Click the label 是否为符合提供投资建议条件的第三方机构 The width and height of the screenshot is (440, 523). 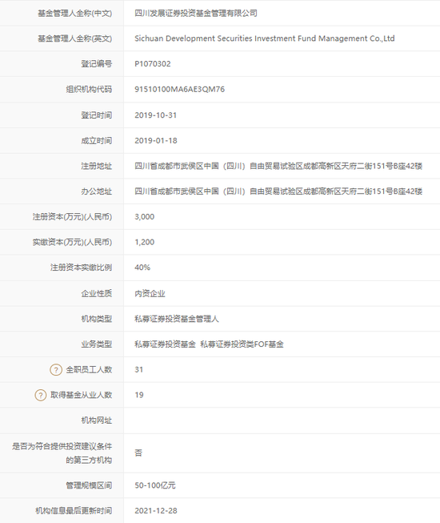pos(62,453)
